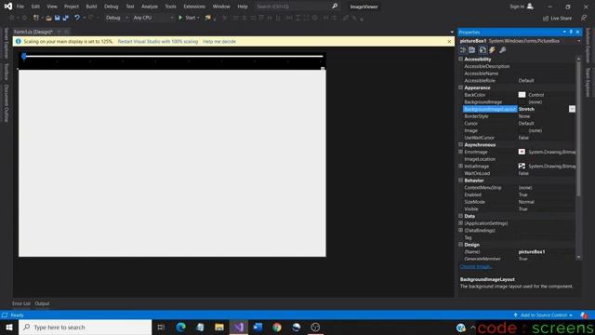Click the notifications icon in status bar
The image size is (595, 335).
tap(584, 315)
